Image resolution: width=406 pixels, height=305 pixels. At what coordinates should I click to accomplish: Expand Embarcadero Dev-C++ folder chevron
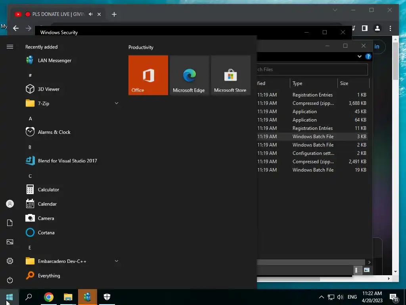click(x=117, y=261)
